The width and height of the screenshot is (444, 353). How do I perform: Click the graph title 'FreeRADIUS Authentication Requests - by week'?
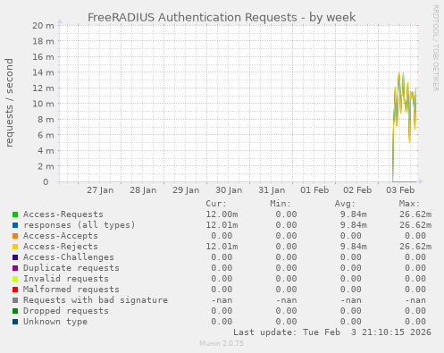click(x=222, y=18)
